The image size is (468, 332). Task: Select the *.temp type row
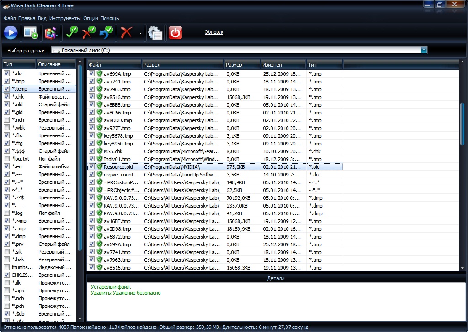[x=39, y=89]
